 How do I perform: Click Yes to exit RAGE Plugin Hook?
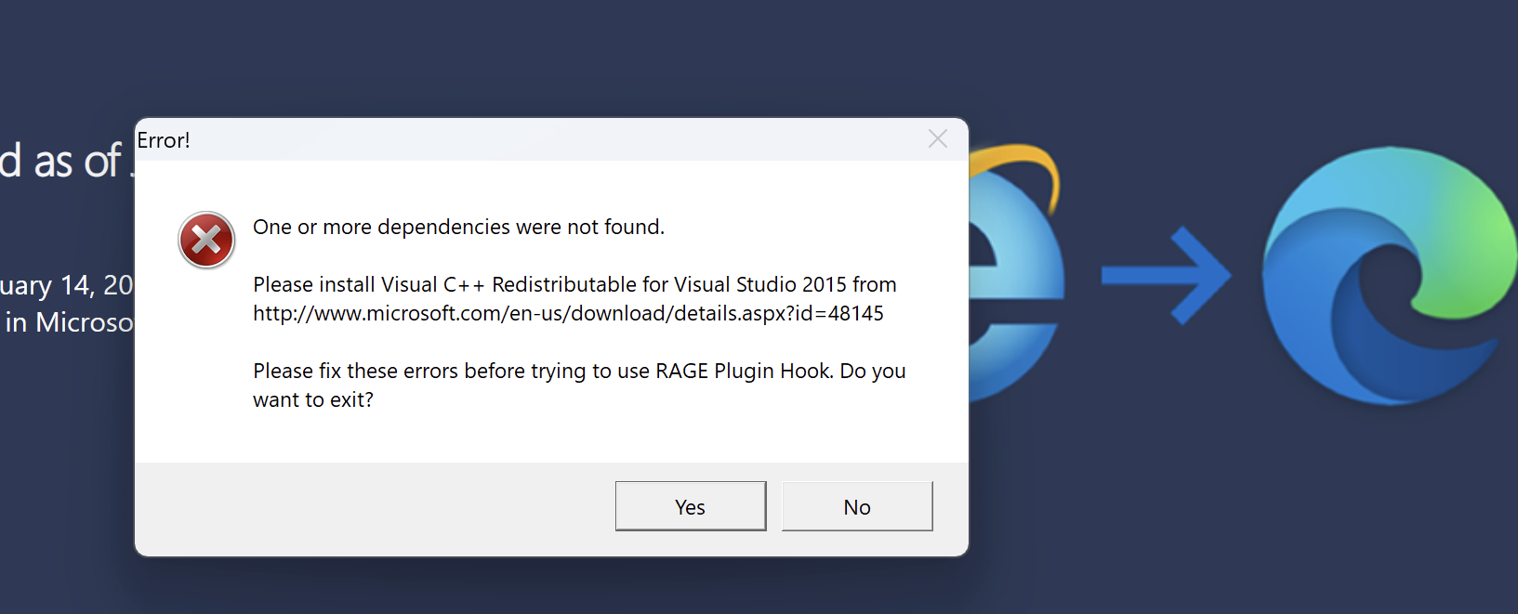[x=691, y=506]
